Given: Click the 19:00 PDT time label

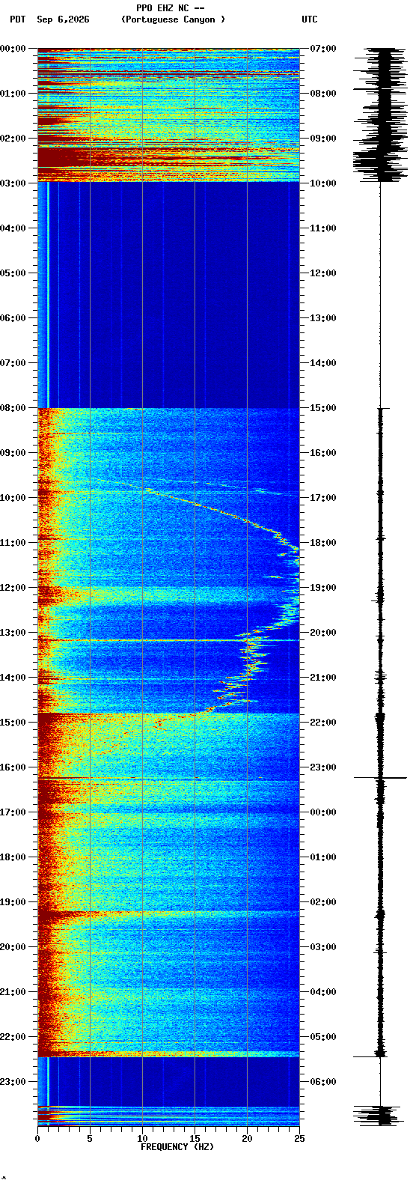Looking at the screenshot, I should [13, 902].
